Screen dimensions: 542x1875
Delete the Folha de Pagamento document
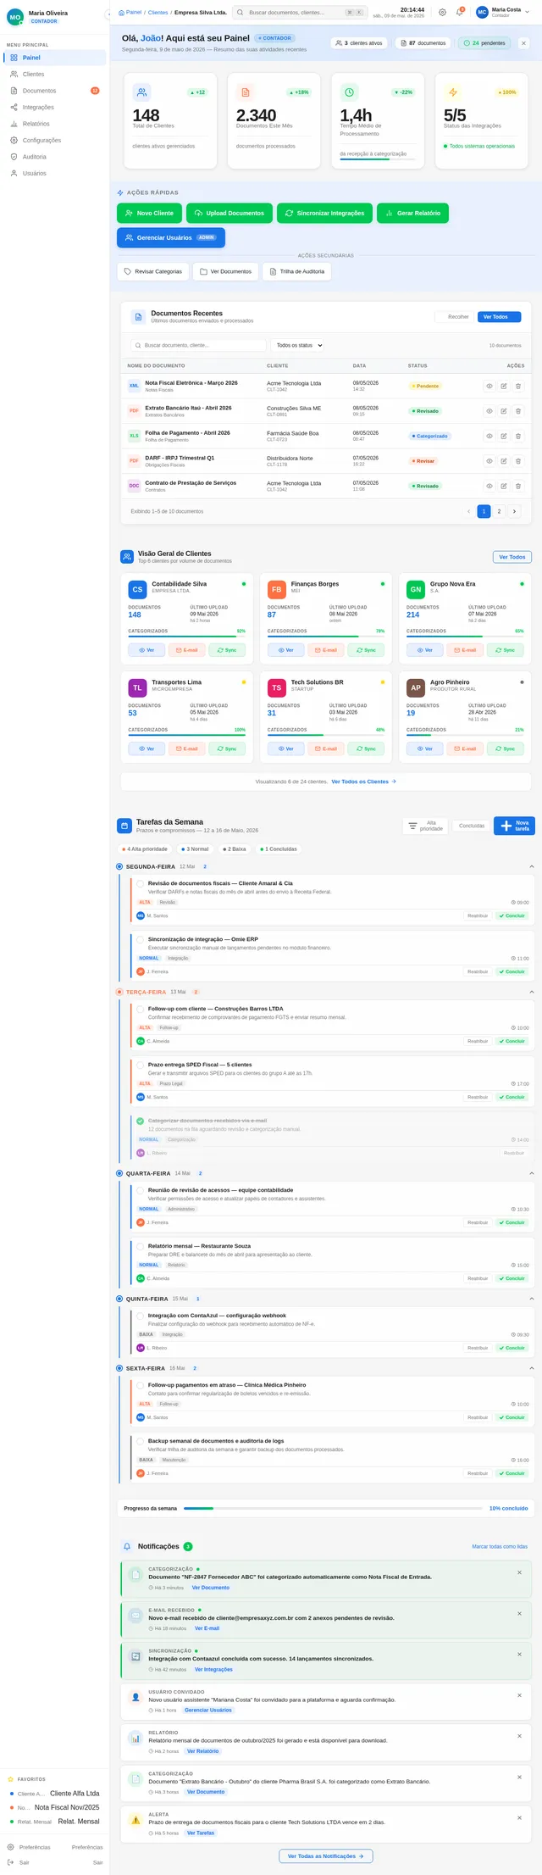coord(518,436)
